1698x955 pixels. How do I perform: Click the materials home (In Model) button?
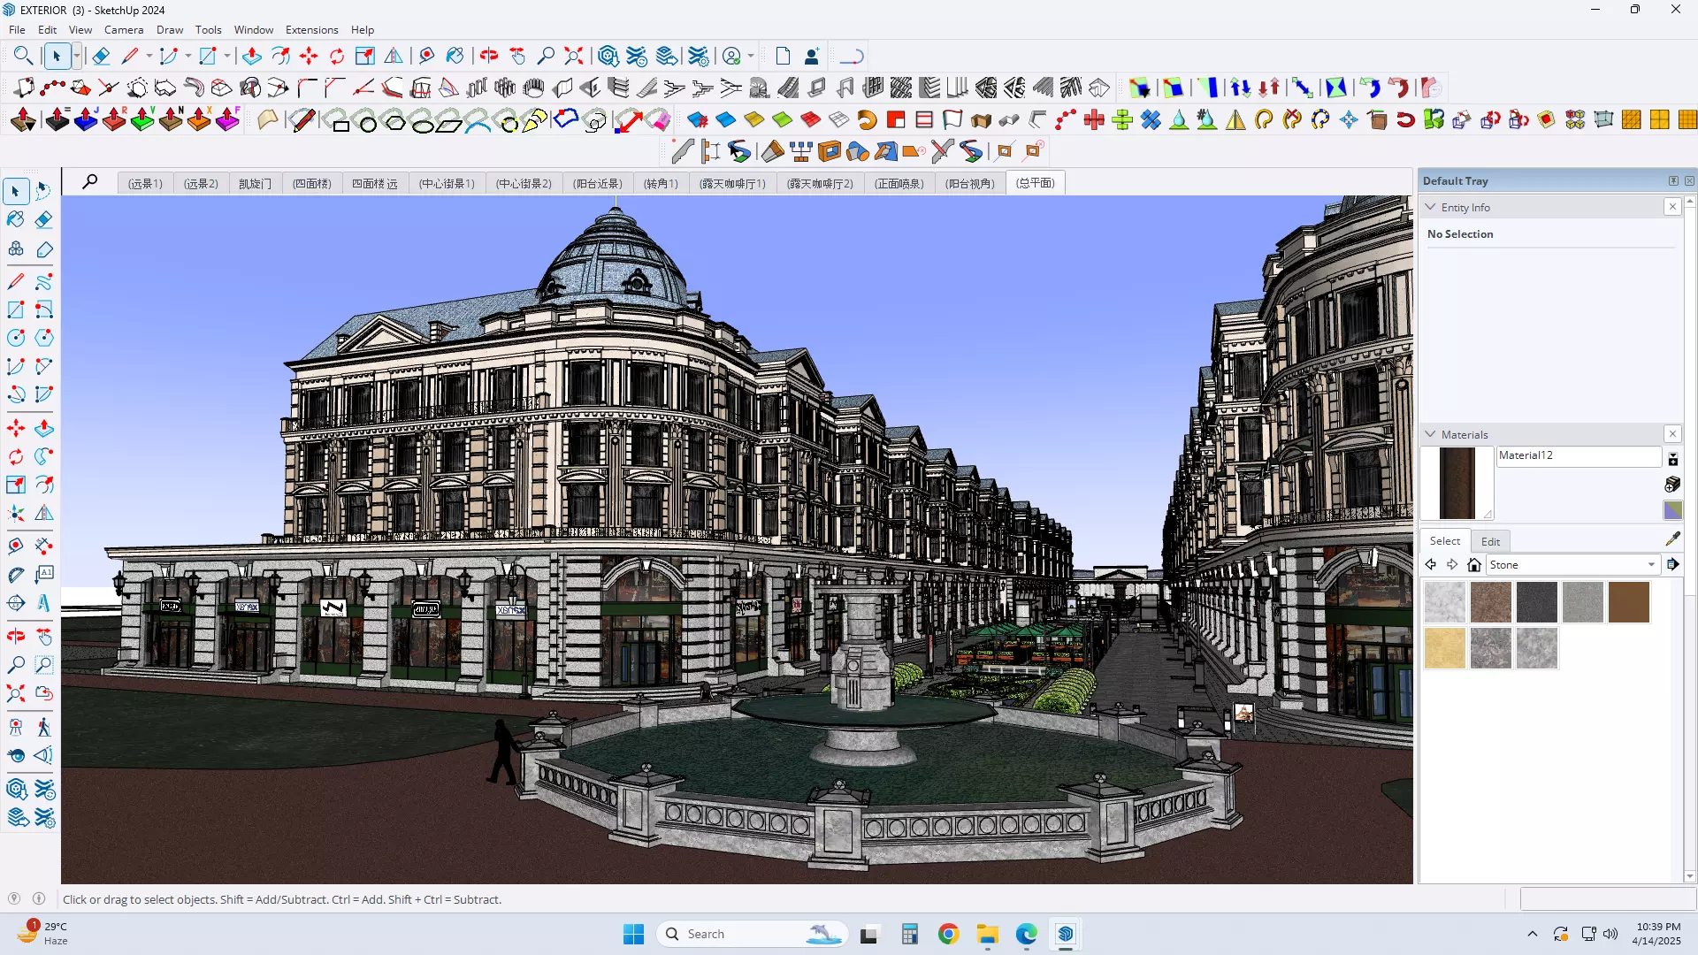tap(1474, 564)
